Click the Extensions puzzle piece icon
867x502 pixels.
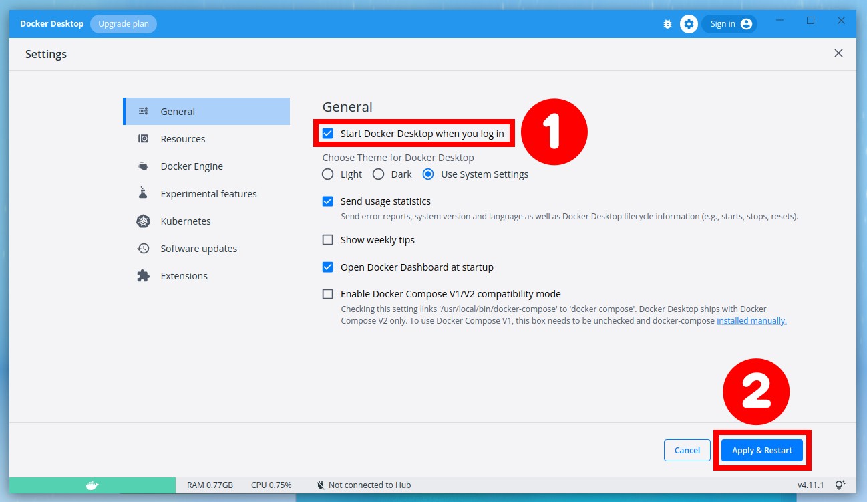pos(143,276)
